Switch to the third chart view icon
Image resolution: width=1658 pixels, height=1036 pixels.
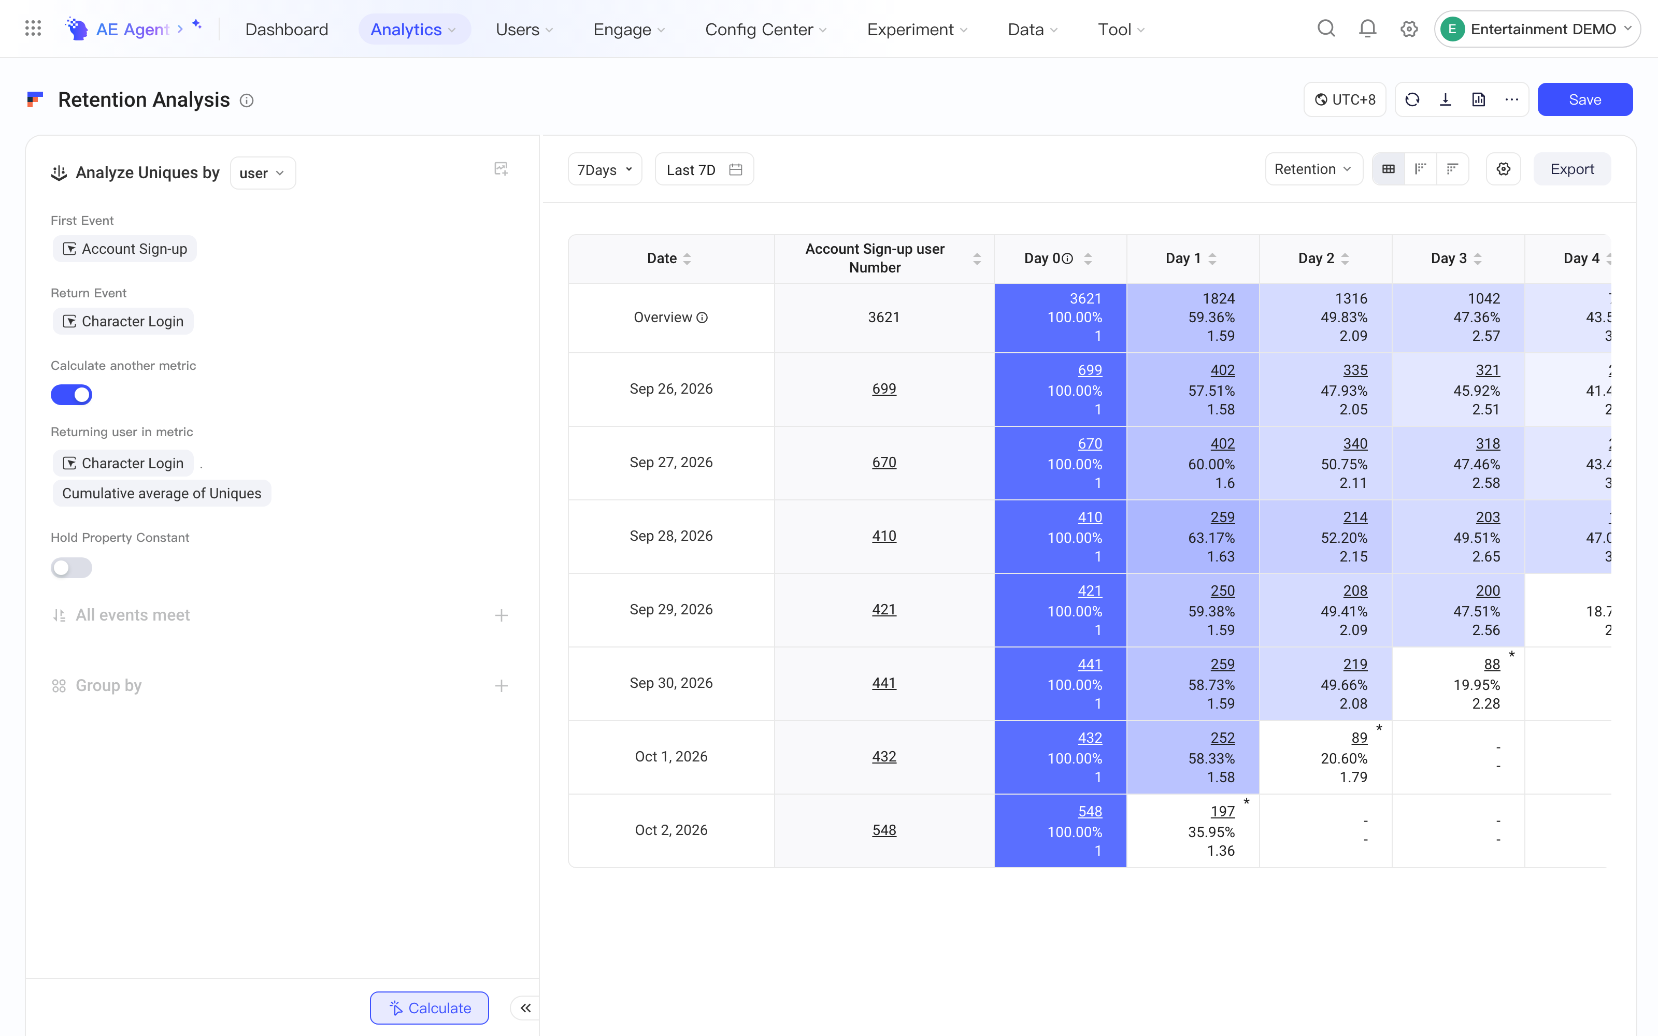click(x=1452, y=169)
